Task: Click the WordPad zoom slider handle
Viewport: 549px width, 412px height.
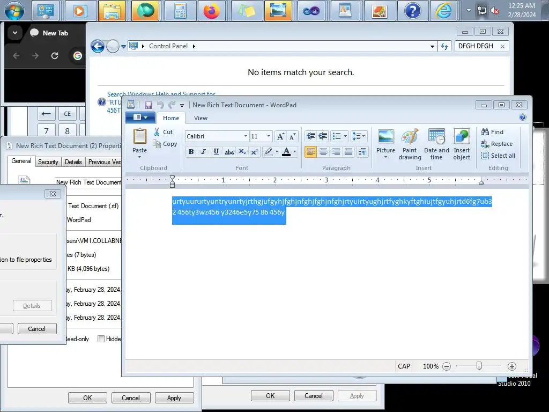Action: (479, 366)
